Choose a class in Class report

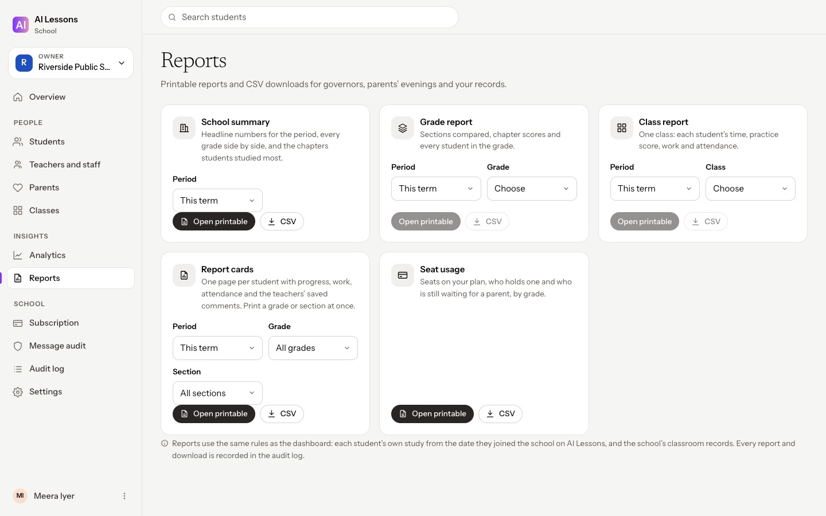pos(750,189)
